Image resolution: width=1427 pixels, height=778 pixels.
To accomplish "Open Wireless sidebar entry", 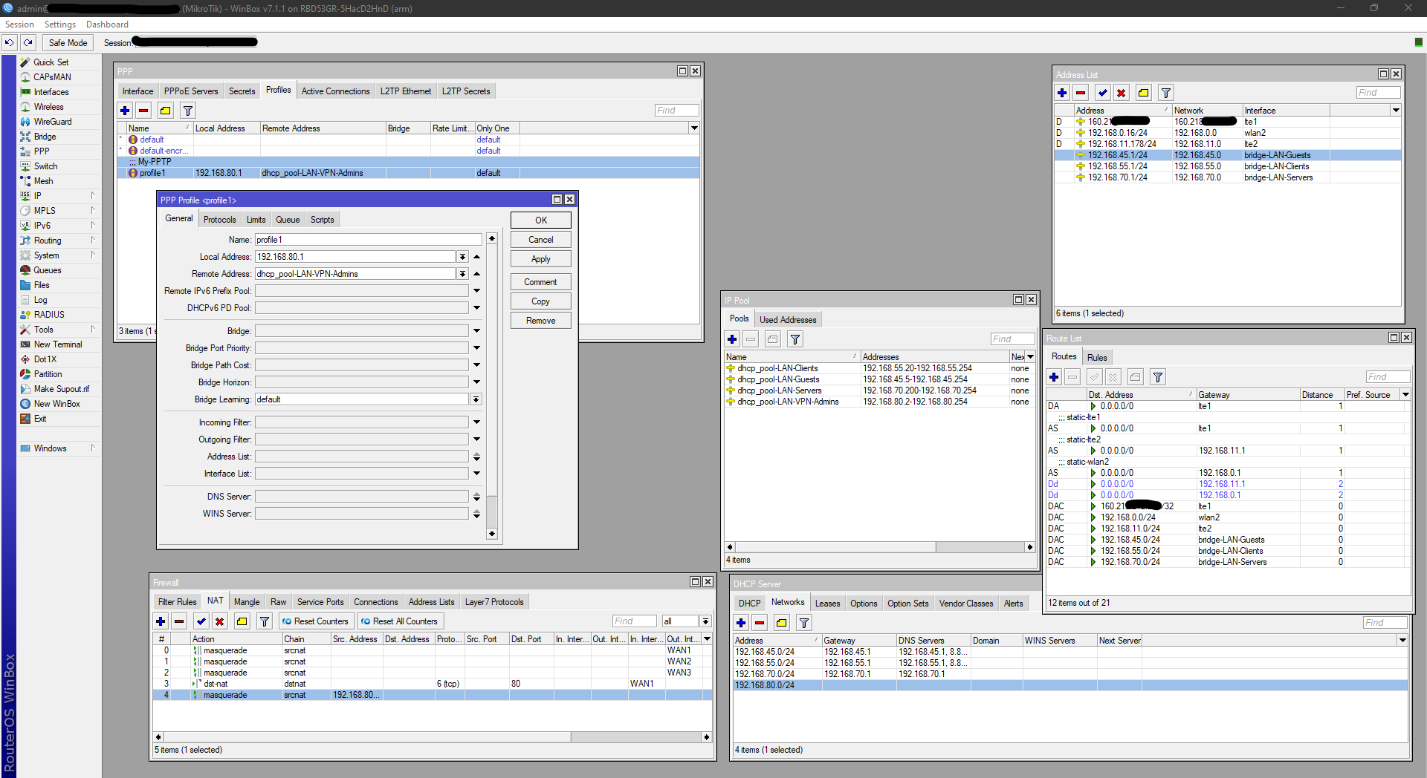I will pos(48,107).
